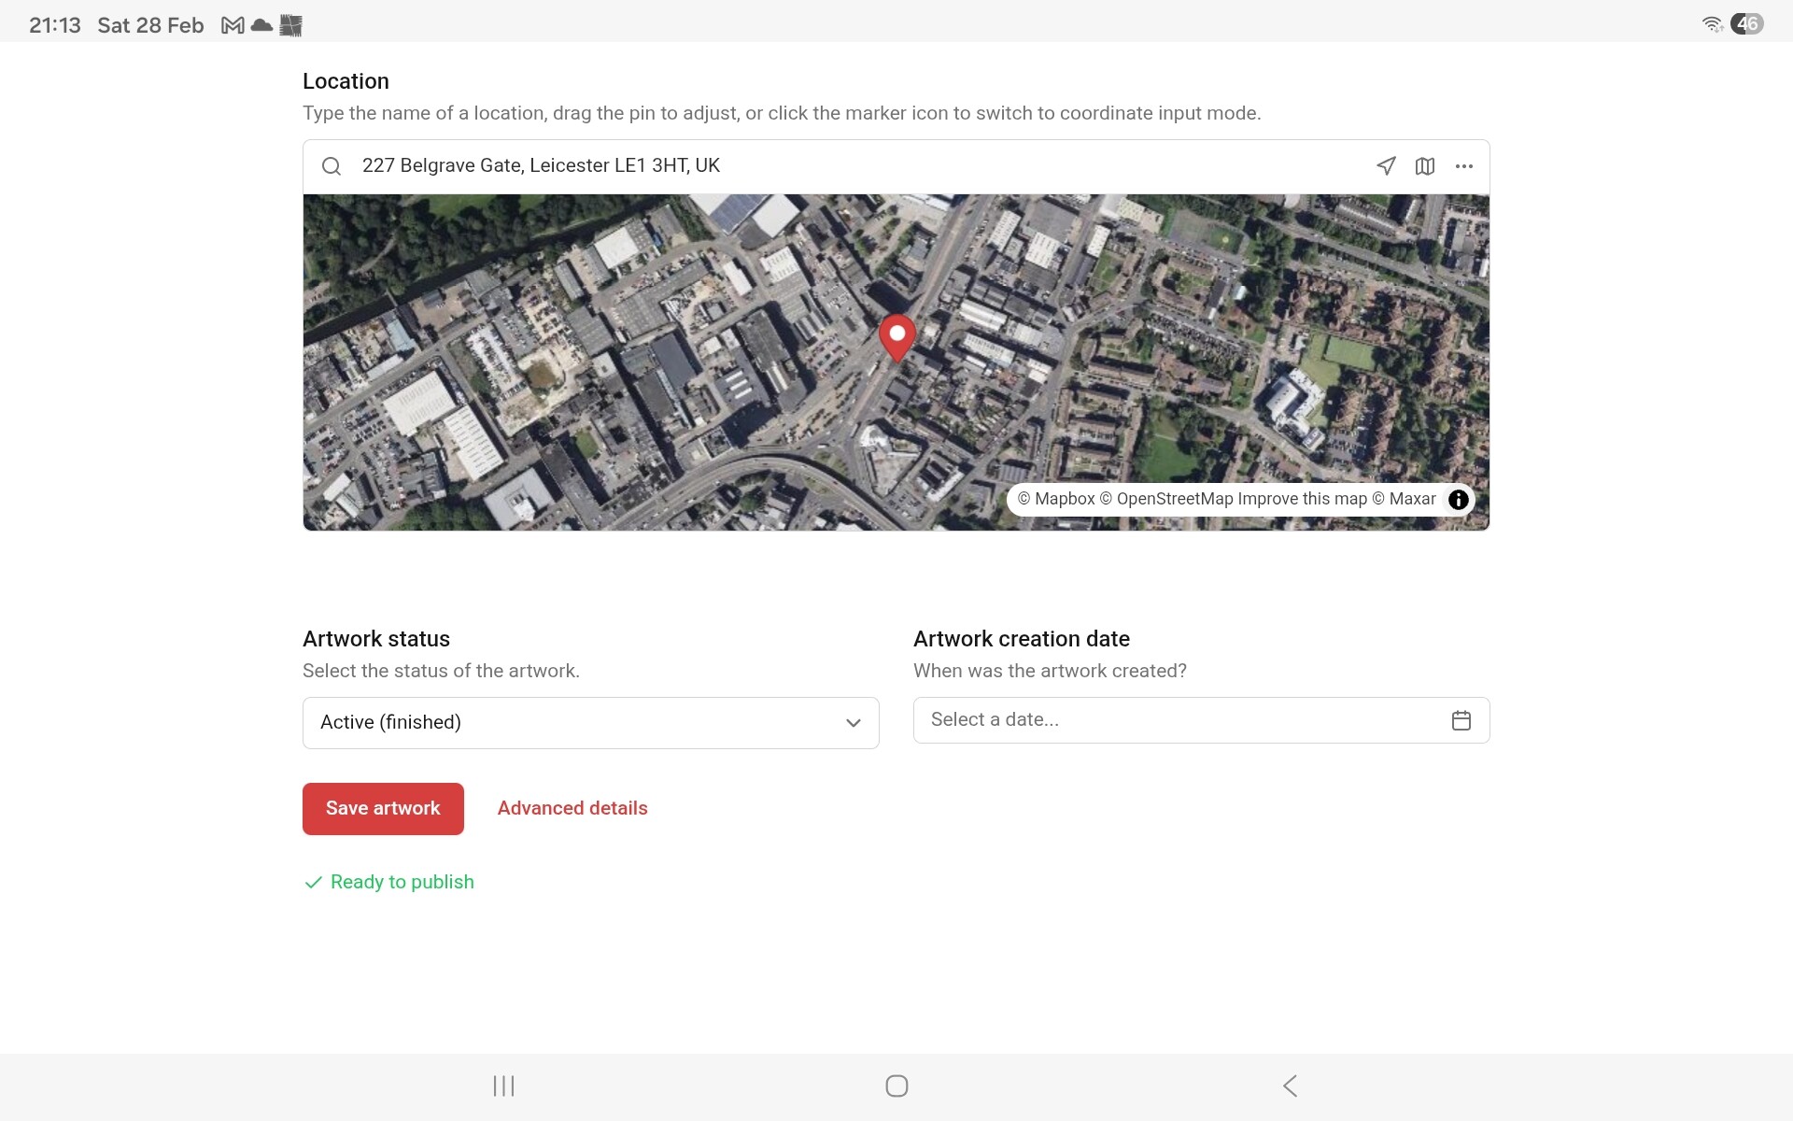Open the recent apps navigation button
The width and height of the screenshot is (1793, 1121).
tap(503, 1086)
